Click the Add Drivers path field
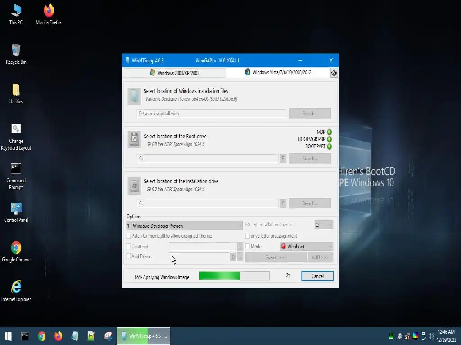 (199, 257)
